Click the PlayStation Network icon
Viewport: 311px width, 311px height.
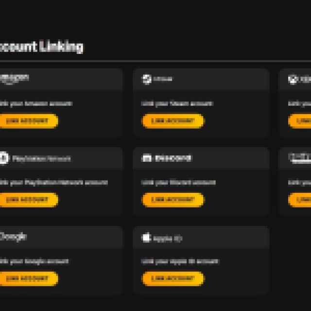coord(4,158)
